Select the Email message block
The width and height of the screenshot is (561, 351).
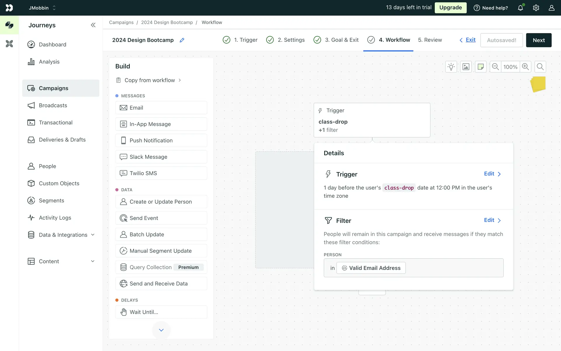161,108
